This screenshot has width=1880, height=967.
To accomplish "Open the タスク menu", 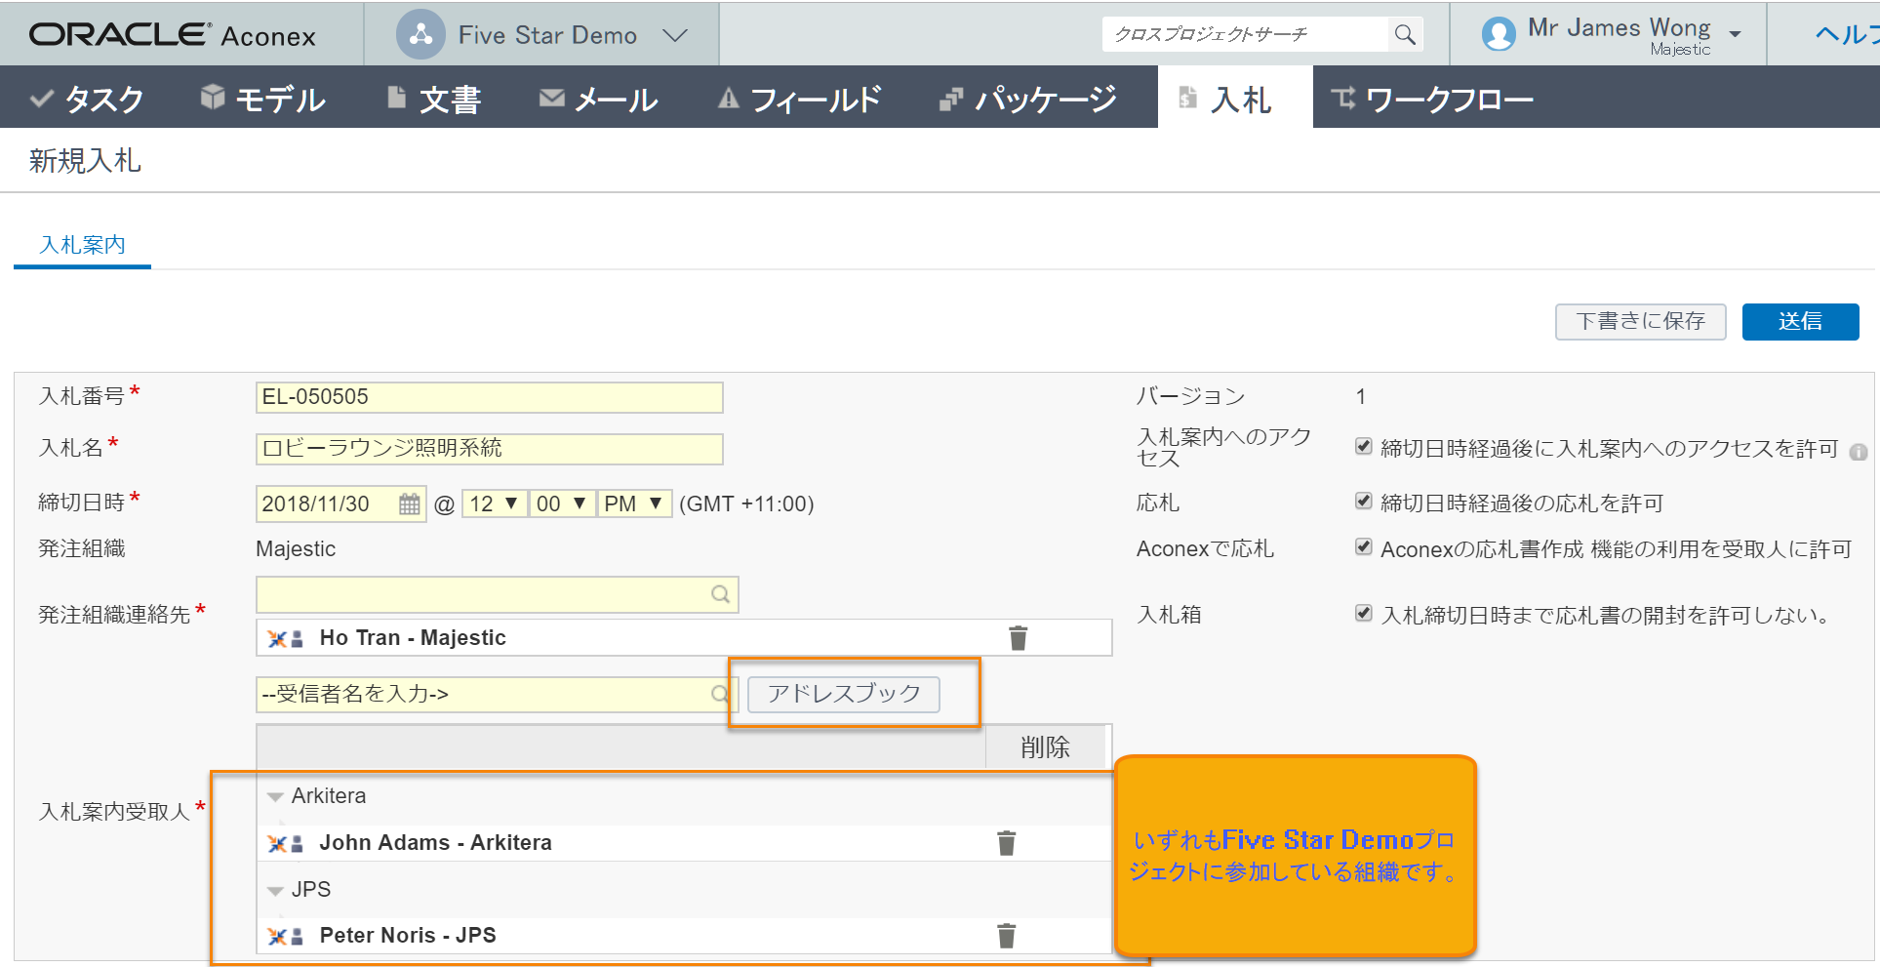I will 87,99.
